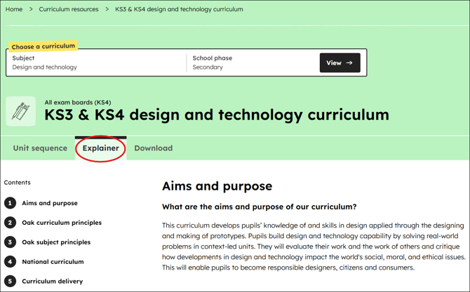The width and height of the screenshot is (470, 292).
Task: Click the 'What are the aims and purpose' subheading
Action: point(260,207)
